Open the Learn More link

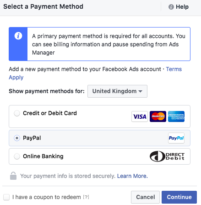point(132,176)
